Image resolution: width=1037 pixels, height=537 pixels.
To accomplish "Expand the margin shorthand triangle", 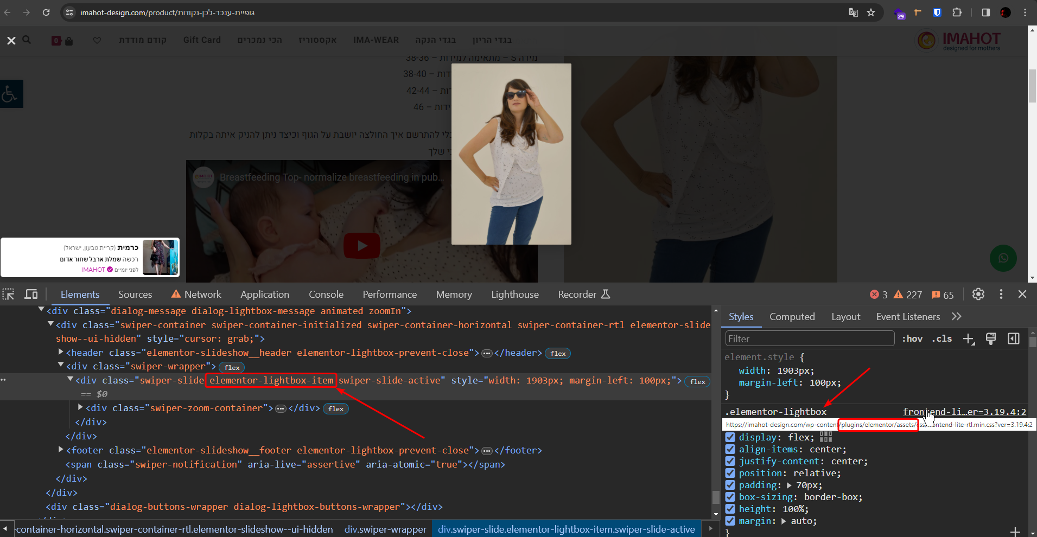I will click(x=784, y=521).
